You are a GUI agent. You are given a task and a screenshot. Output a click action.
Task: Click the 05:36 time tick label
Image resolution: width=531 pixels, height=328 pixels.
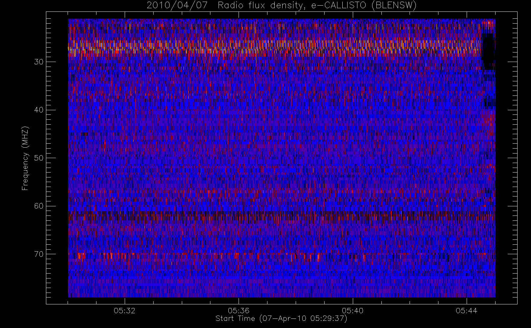(x=239, y=311)
